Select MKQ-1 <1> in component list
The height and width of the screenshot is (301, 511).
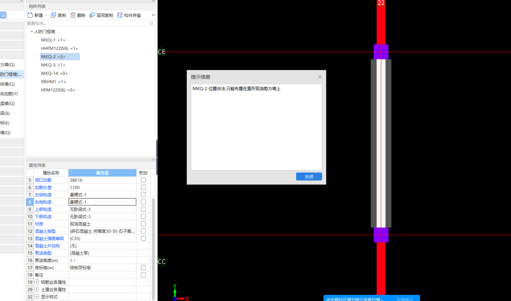click(53, 40)
